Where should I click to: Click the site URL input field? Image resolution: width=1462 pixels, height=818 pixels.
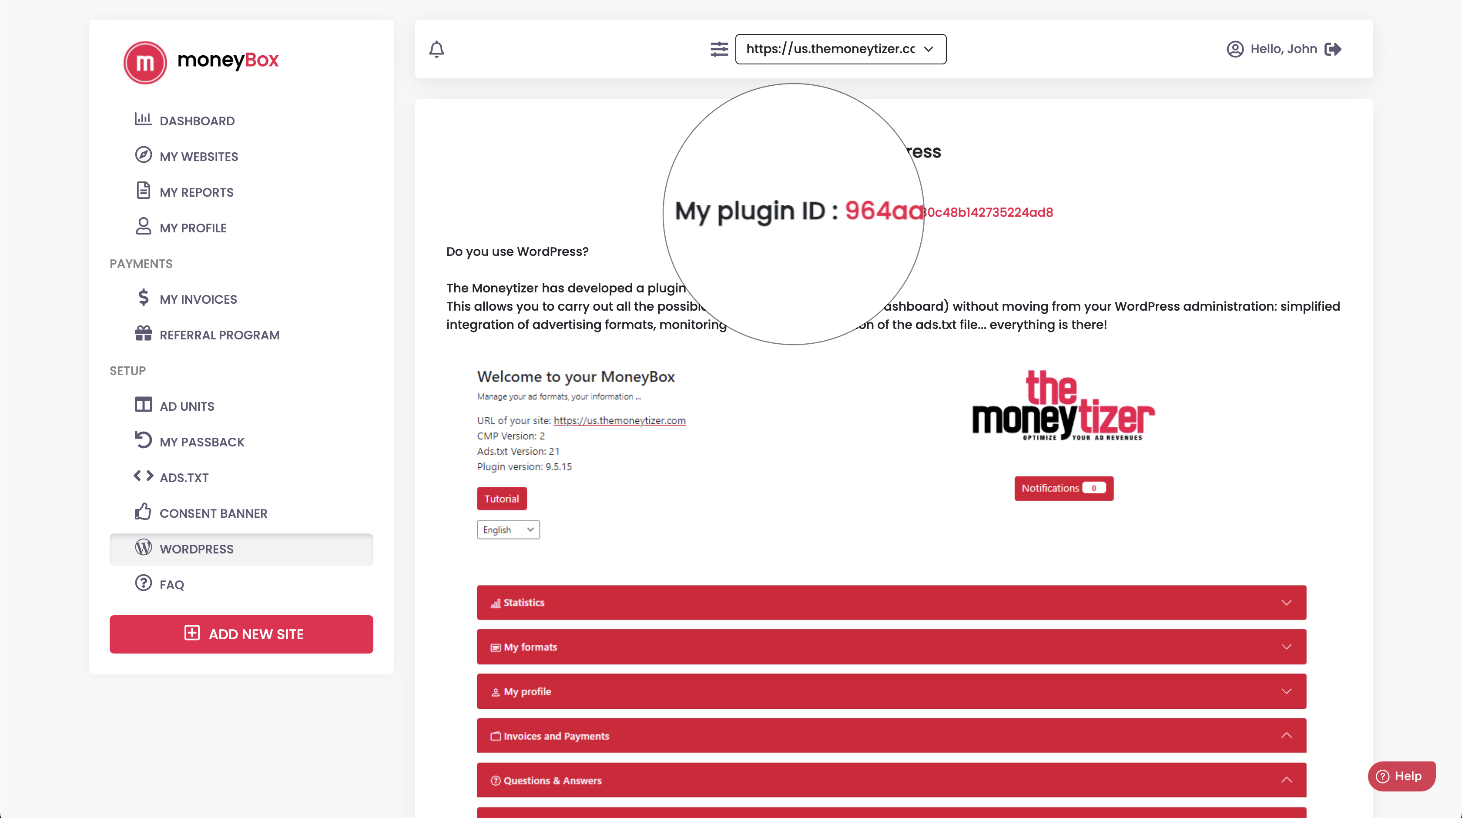(x=839, y=48)
